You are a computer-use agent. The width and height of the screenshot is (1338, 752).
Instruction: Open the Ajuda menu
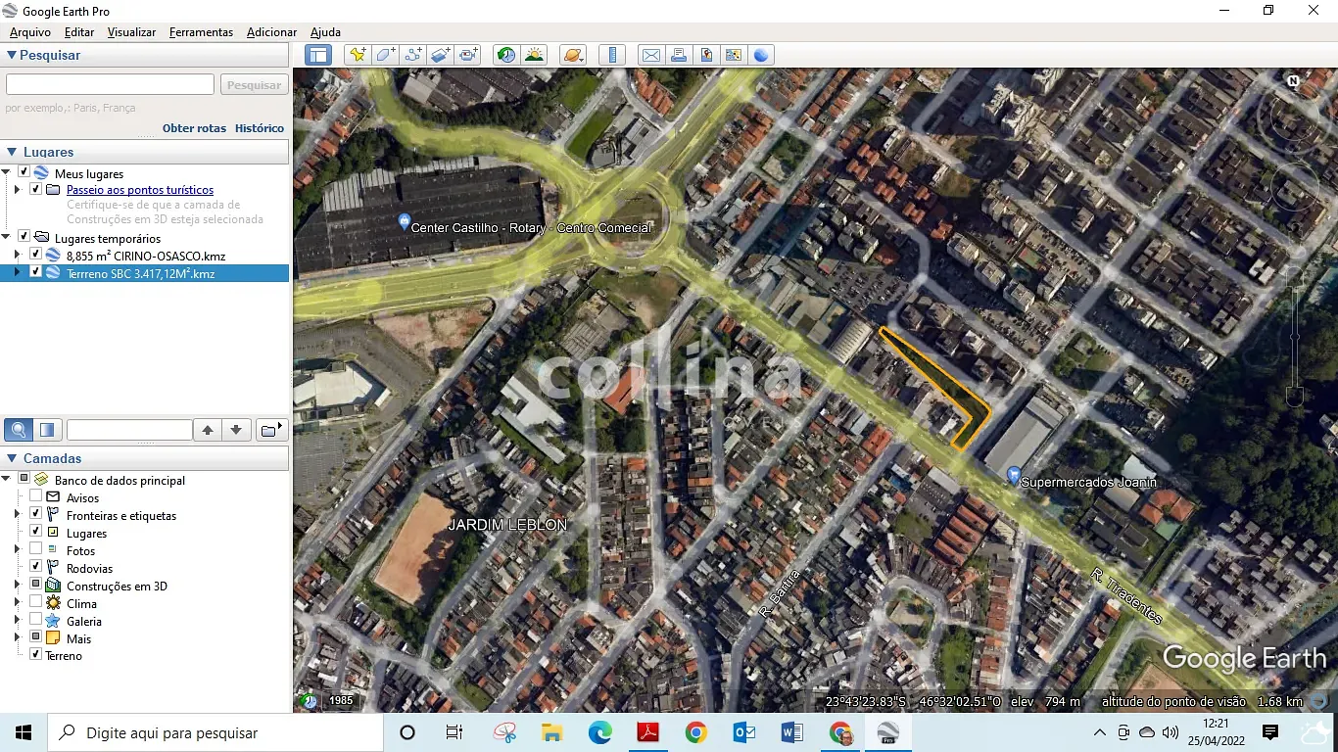pyautogui.click(x=325, y=32)
